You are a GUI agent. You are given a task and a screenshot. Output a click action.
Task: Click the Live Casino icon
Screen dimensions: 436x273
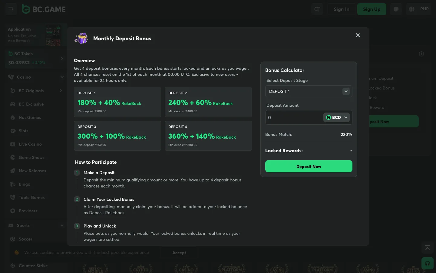pyautogui.click(x=13, y=144)
